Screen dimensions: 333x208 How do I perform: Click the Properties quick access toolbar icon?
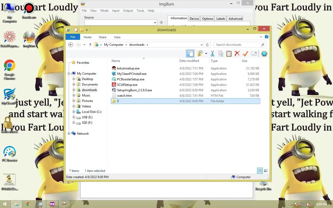coord(76,30)
